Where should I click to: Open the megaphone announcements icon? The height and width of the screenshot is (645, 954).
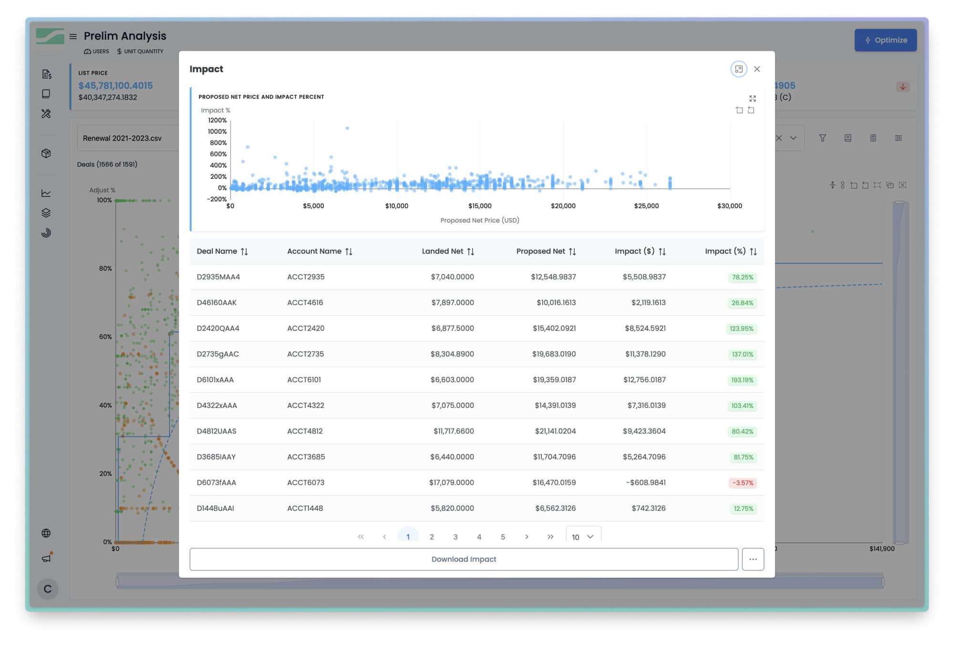(47, 557)
